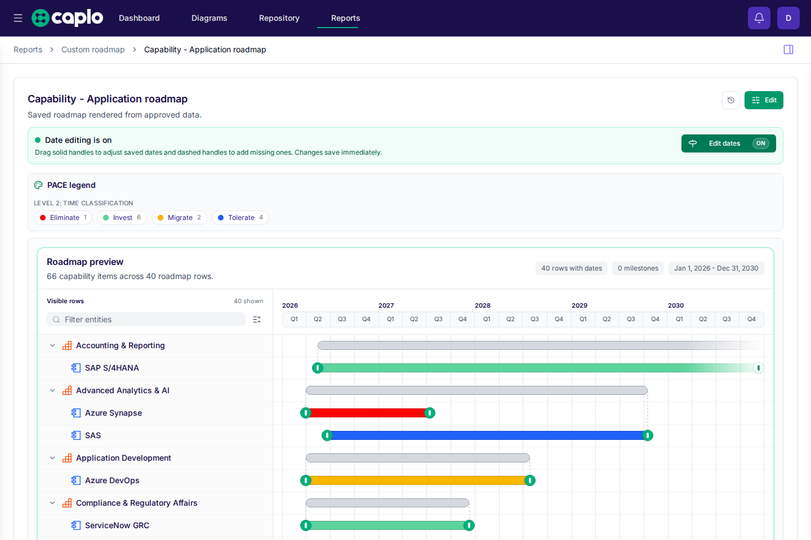Open the Diagrams tab
Image resolution: width=811 pixels, height=540 pixels.
pos(209,18)
